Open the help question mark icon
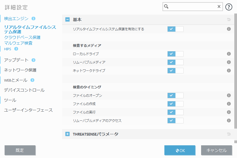The height and width of the screenshot is (158, 237). [229, 7]
